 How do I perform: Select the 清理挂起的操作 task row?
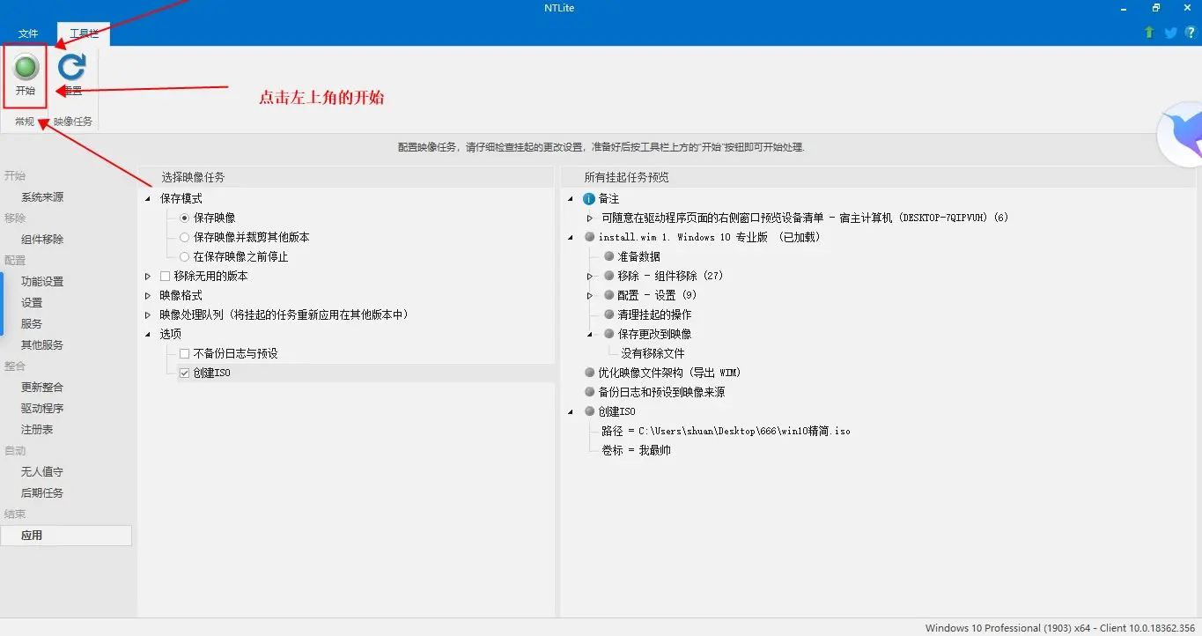point(654,314)
